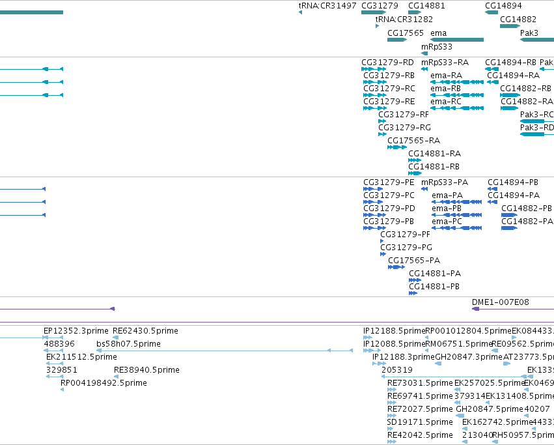Click protein ema-PB

tap(446, 208)
